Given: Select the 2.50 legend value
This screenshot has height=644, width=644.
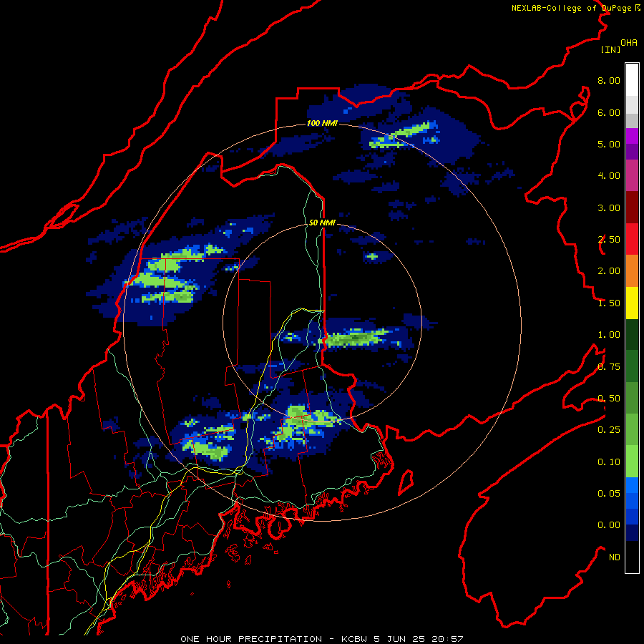Looking at the screenshot, I should [x=609, y=240].
